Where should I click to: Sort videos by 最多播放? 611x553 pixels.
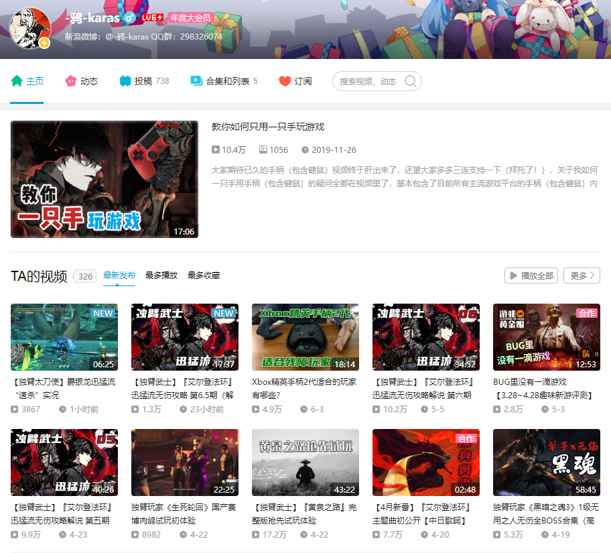click(161, 275)
